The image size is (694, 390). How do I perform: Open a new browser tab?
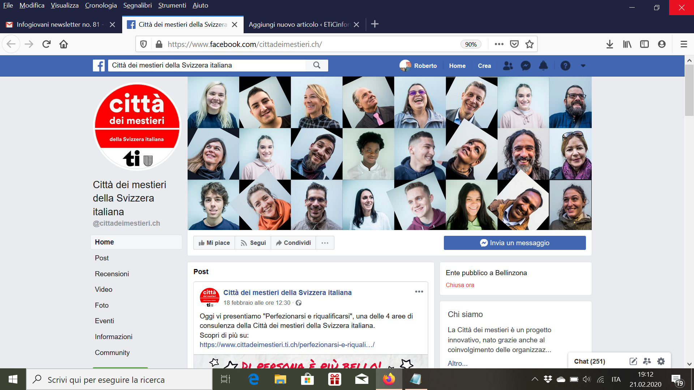coord(375,24)
